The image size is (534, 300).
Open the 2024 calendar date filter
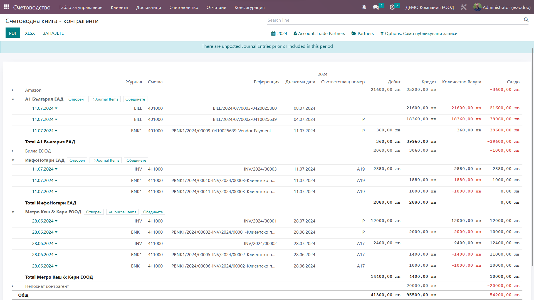point(279,33)
